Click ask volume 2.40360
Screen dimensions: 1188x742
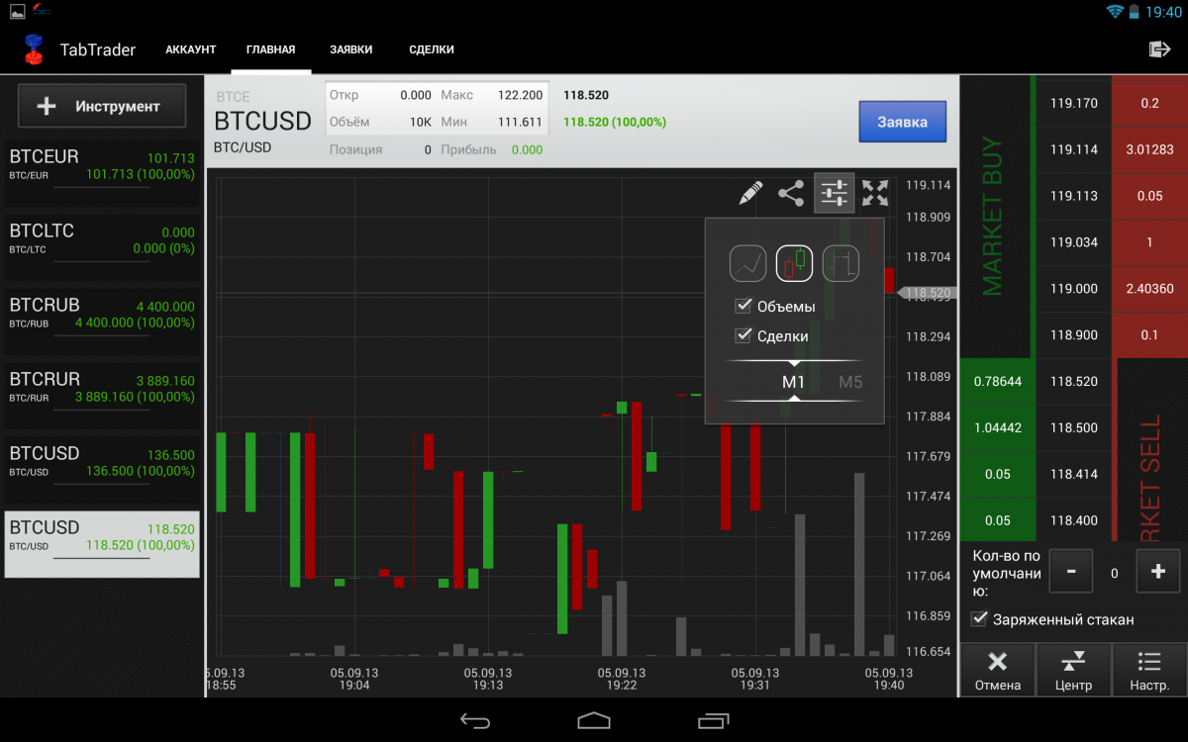pos(1149,289)
